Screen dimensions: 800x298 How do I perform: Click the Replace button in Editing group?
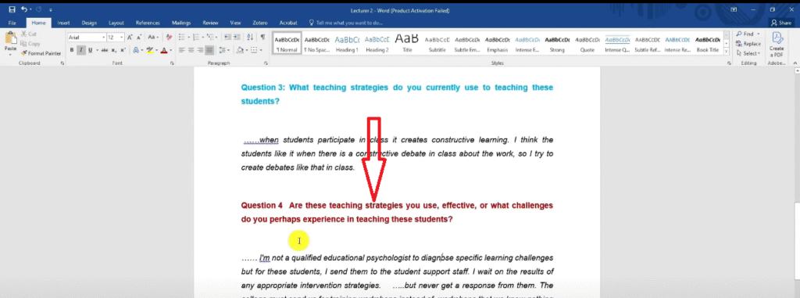tap(748, 44)
